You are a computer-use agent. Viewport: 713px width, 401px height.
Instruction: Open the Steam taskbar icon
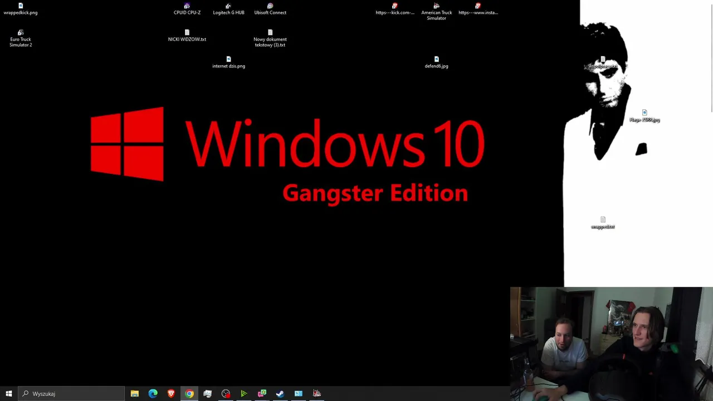click(x=280, y=394)
